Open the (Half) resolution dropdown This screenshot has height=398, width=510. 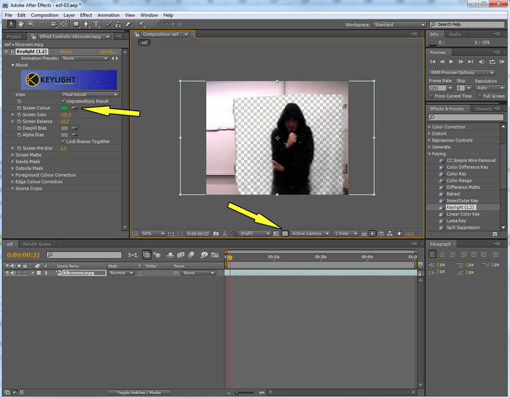[254, 234]
